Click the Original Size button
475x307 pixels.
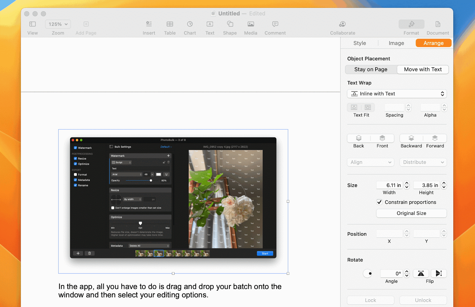point(411,213)
